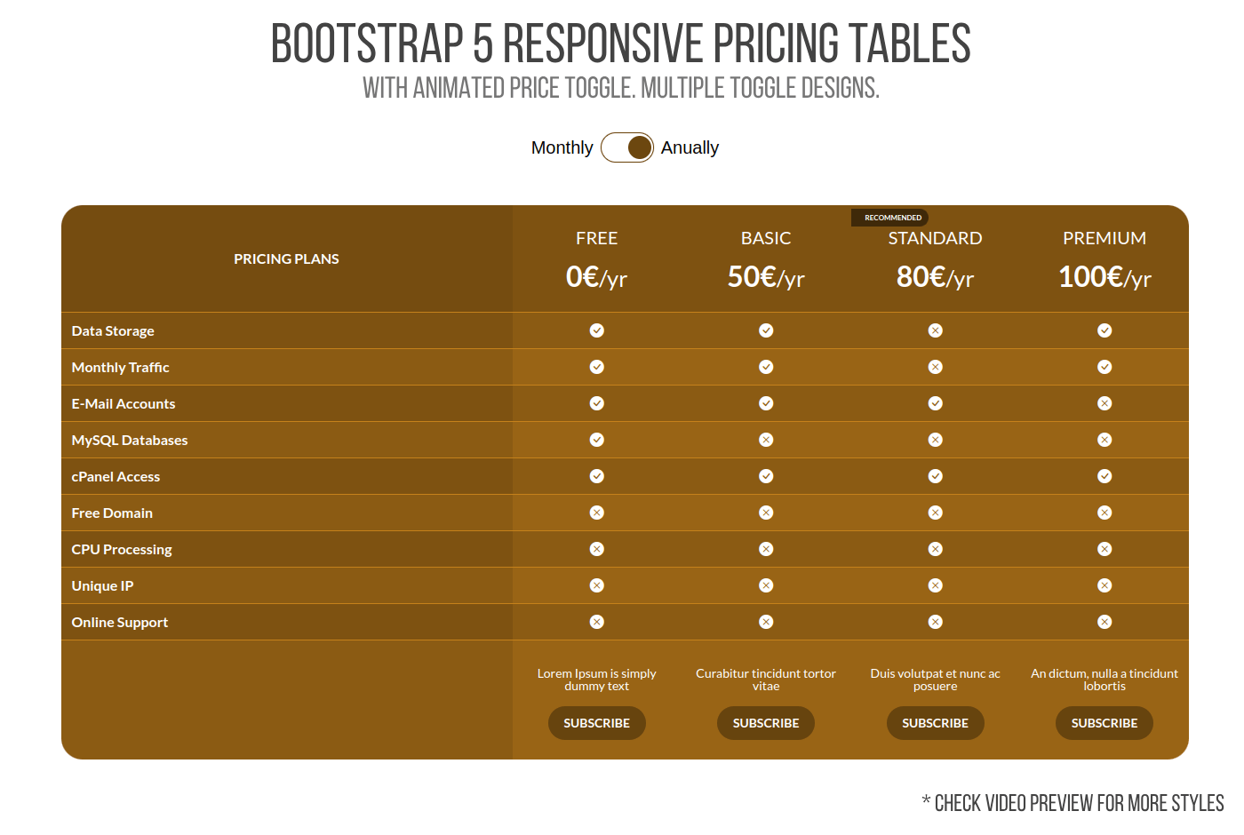1244x835 pixels.
Task: Toggle the Monthly/Anually price switch
Action: (627, 147)
